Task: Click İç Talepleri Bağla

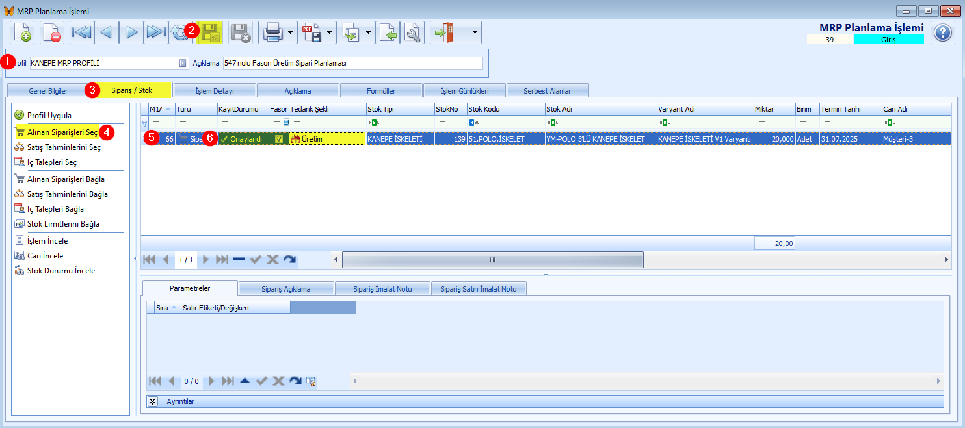Action: (x=55, y=209)
